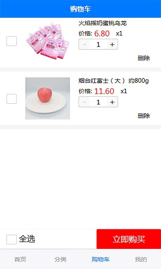Increase quantity of 烟台红富士 with plus button
The image size is (161, 269).
coord(112,102)
